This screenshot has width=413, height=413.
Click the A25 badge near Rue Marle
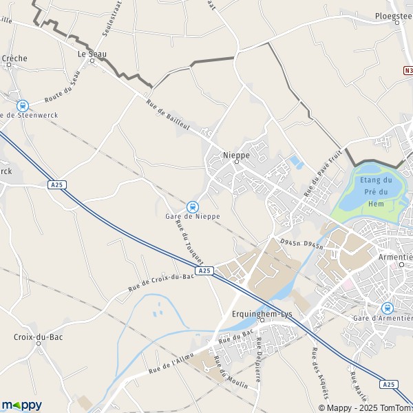389,384
